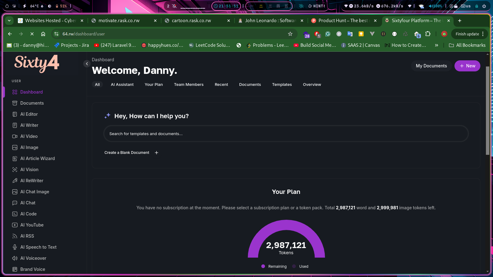The height and width of the screenshot is (277, 493).
Task: Open the browser Extensions puzzle icon
Action: (428, 34)
